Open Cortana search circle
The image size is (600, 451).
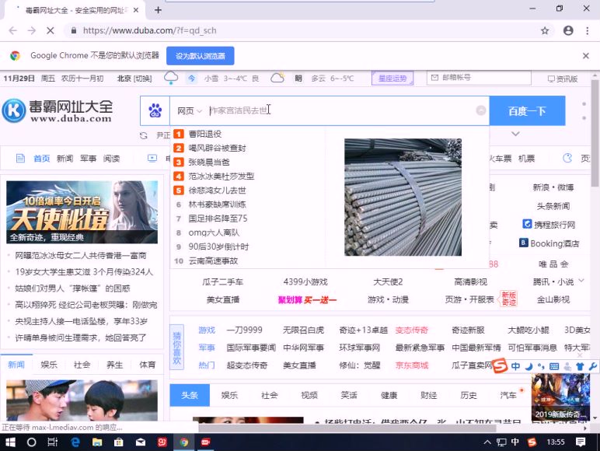point(31,442)
